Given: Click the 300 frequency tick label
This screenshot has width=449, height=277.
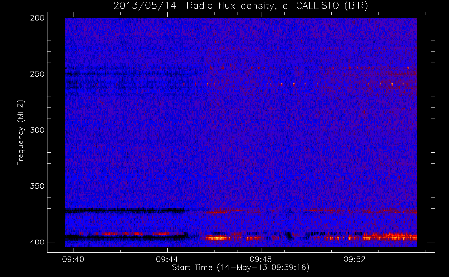Looking at the screenshot, I should (x=37, y=130).
